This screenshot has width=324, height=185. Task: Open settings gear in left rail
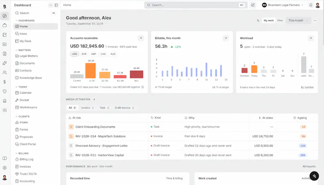tap(4, 168)
